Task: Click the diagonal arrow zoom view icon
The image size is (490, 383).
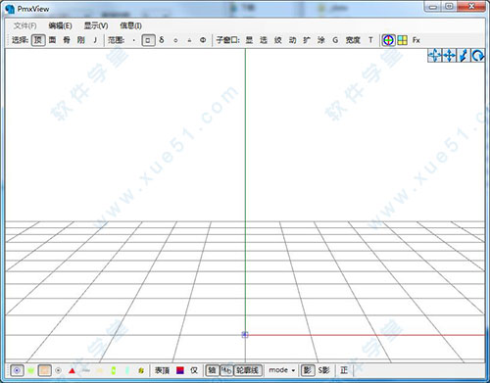Action: pyautogui.click(x=464, y=56)
